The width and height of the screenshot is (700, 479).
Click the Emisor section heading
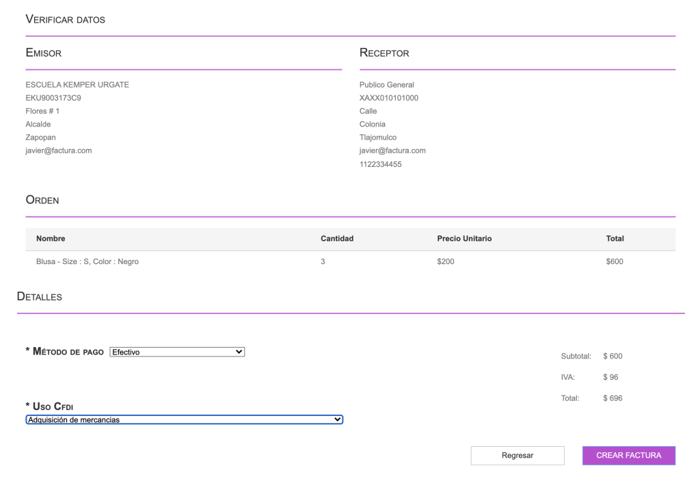[x=43, y=53]
